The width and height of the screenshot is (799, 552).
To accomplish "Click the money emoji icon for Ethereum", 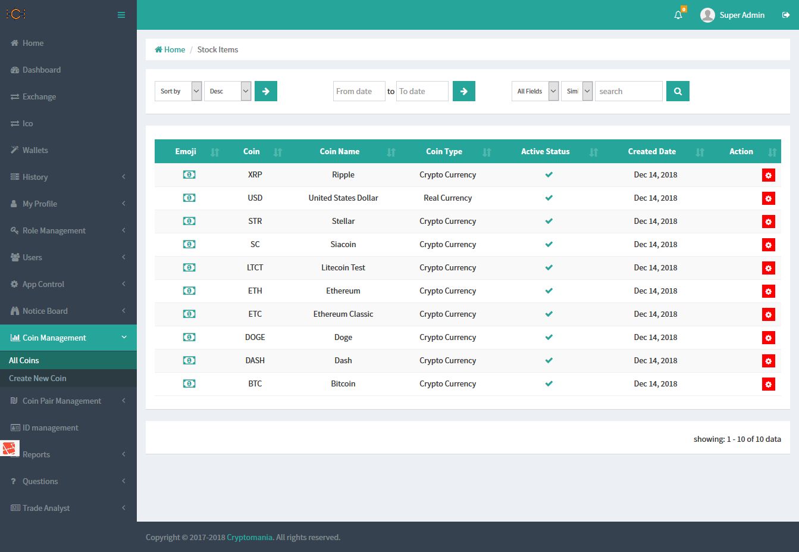I will pyautogui.click(x=189, y=291).
